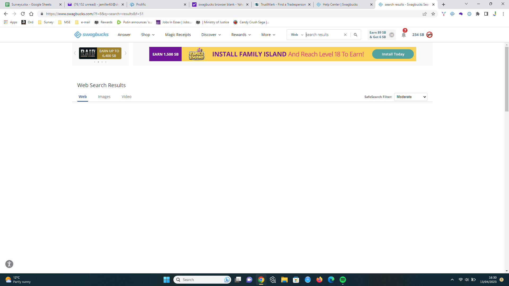Open Windows Settings gear in taskbar
Viewport: 509px width, 286px height.
click(x=273, y=280)
